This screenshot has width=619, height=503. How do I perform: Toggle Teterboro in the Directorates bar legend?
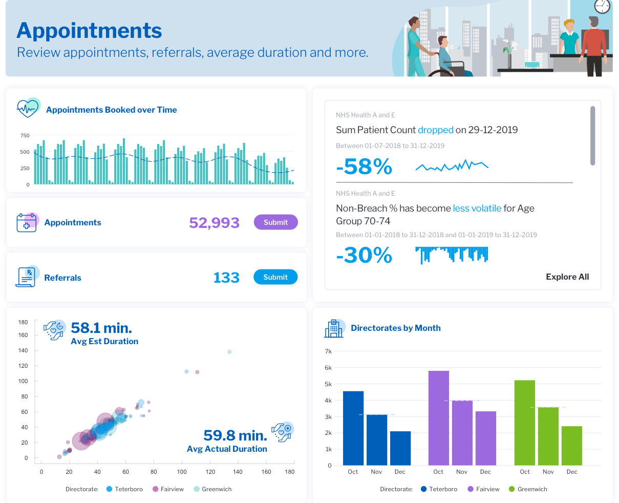click(x=438, y=489)
